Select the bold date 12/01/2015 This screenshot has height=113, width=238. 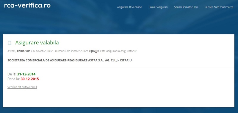click(x=24, y=51)
